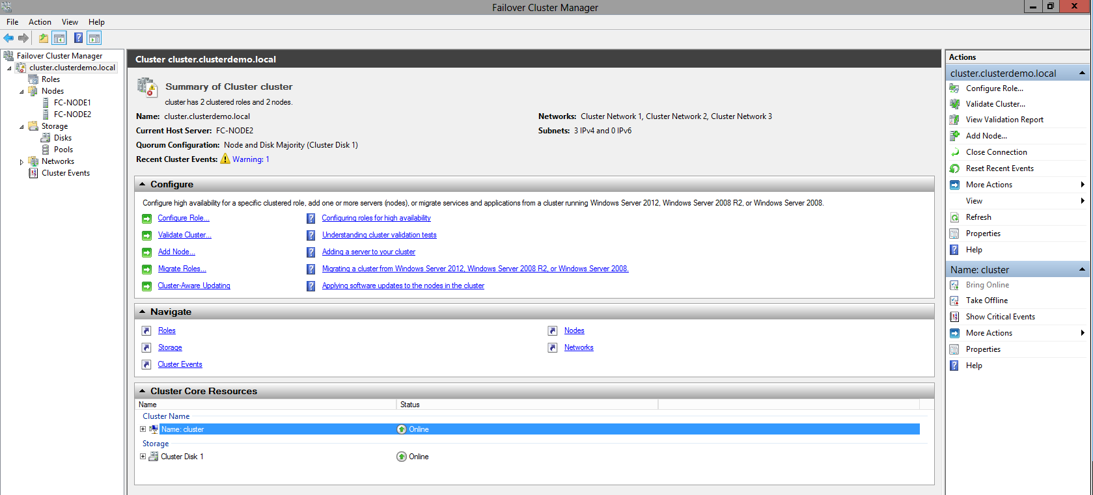Select Roles in the console tree
This screenshot has height=495, width=1093.
click(x=51, y=79)
